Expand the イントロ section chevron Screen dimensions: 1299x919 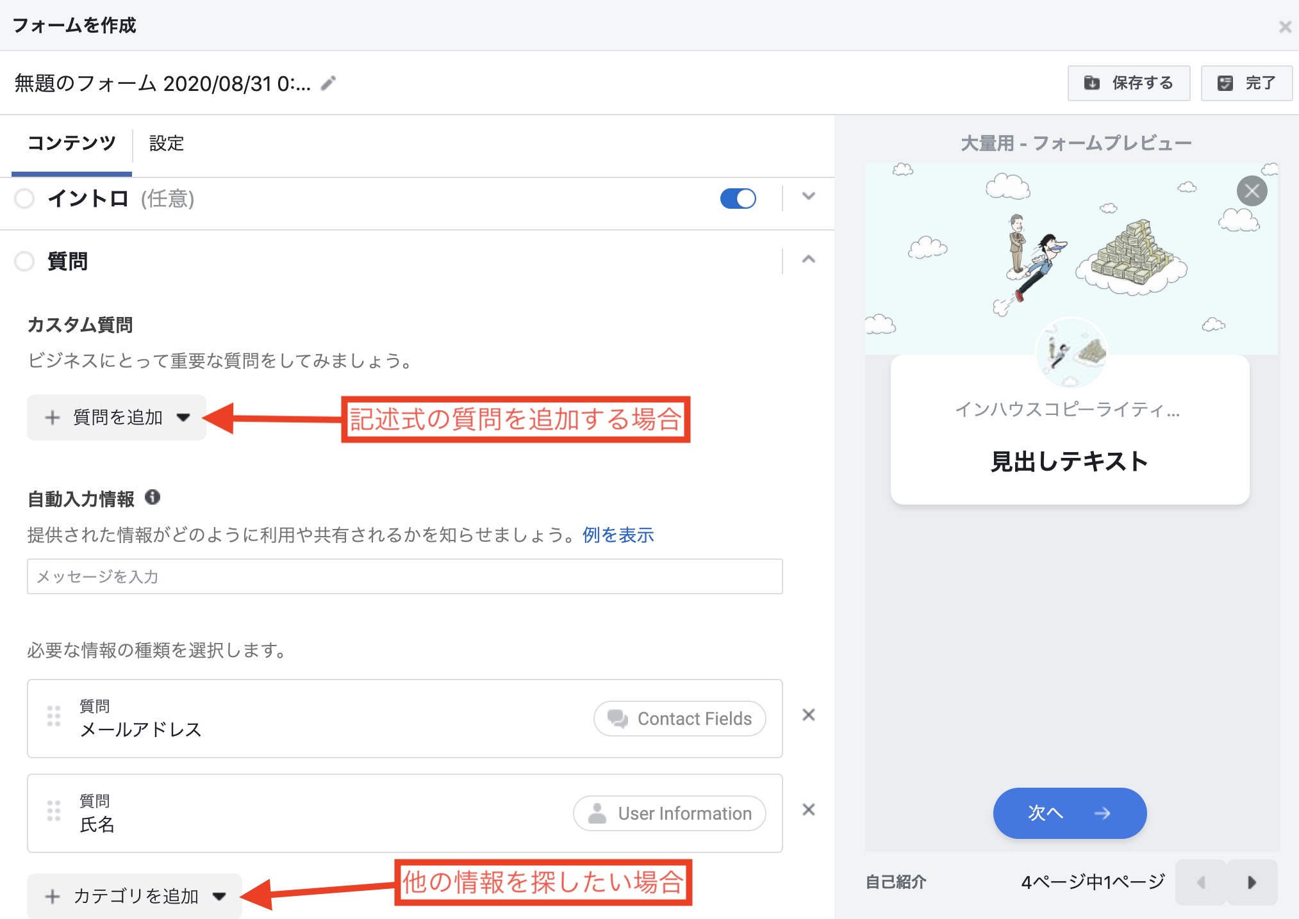tap(808, 197)
